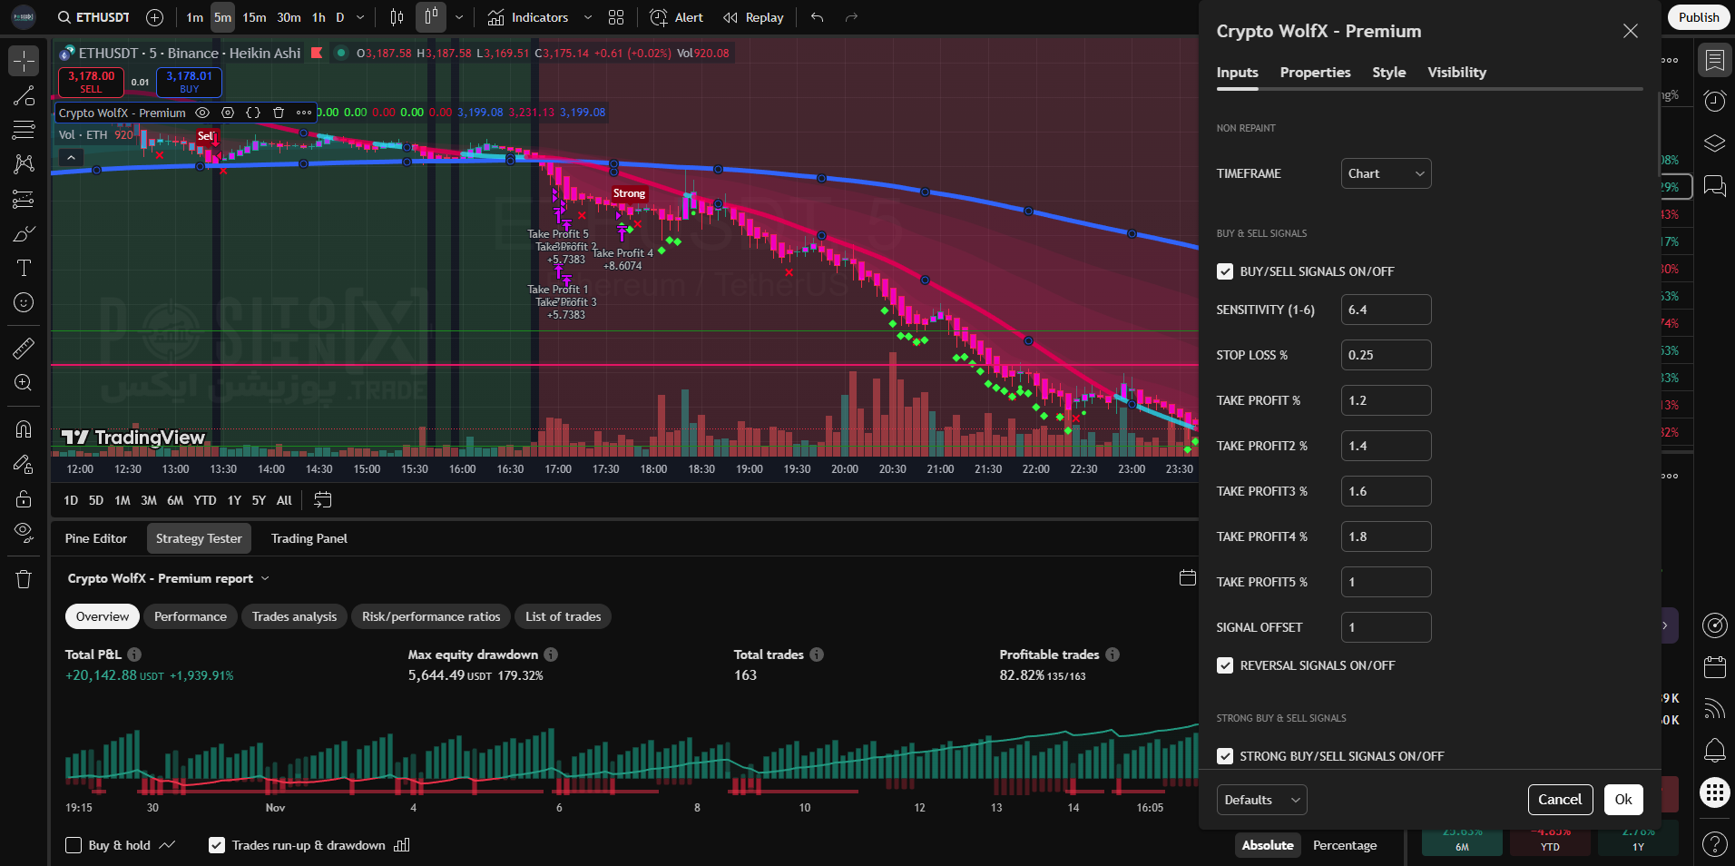Hide Crypto WolfX indicator with eye icon
The image size is (1735, 866).
tap(202, 113)
